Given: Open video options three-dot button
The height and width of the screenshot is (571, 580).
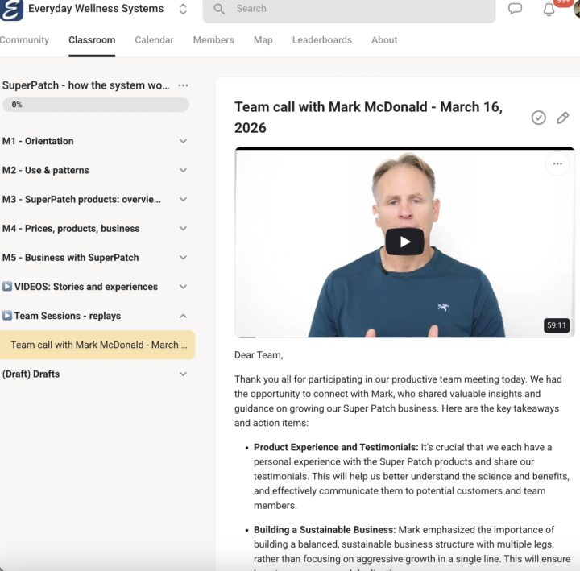Looking at the screenshot, I should pos(557,163).
